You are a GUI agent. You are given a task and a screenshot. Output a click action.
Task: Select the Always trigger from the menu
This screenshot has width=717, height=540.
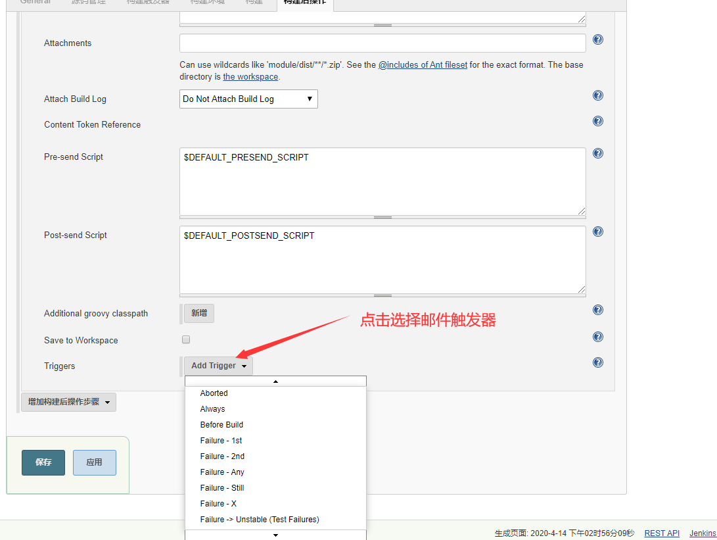pos(212,409)
